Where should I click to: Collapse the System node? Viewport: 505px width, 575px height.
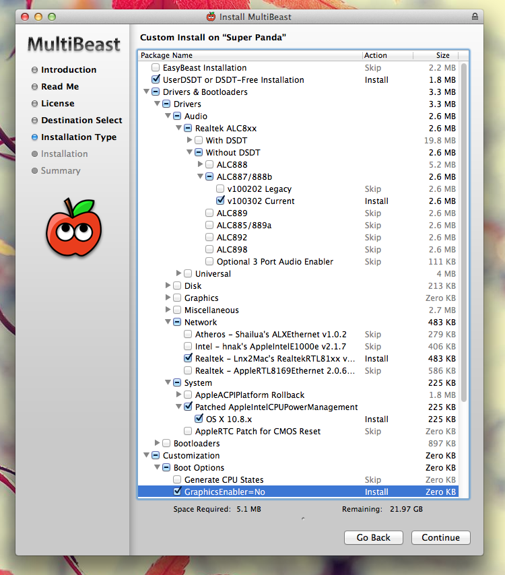(x=168, y=382)
